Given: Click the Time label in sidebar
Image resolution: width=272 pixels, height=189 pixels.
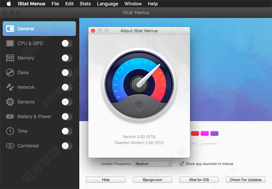Looking at the screenshot, I should [x=22, y=131].
